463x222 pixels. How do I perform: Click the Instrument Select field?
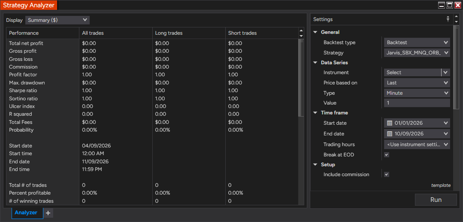click(x=412, y=72)
